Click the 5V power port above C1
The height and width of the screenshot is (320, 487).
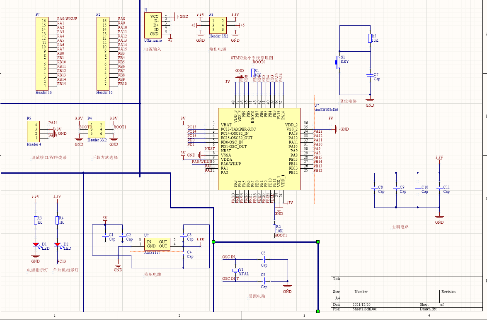click(x=105, y=219)
